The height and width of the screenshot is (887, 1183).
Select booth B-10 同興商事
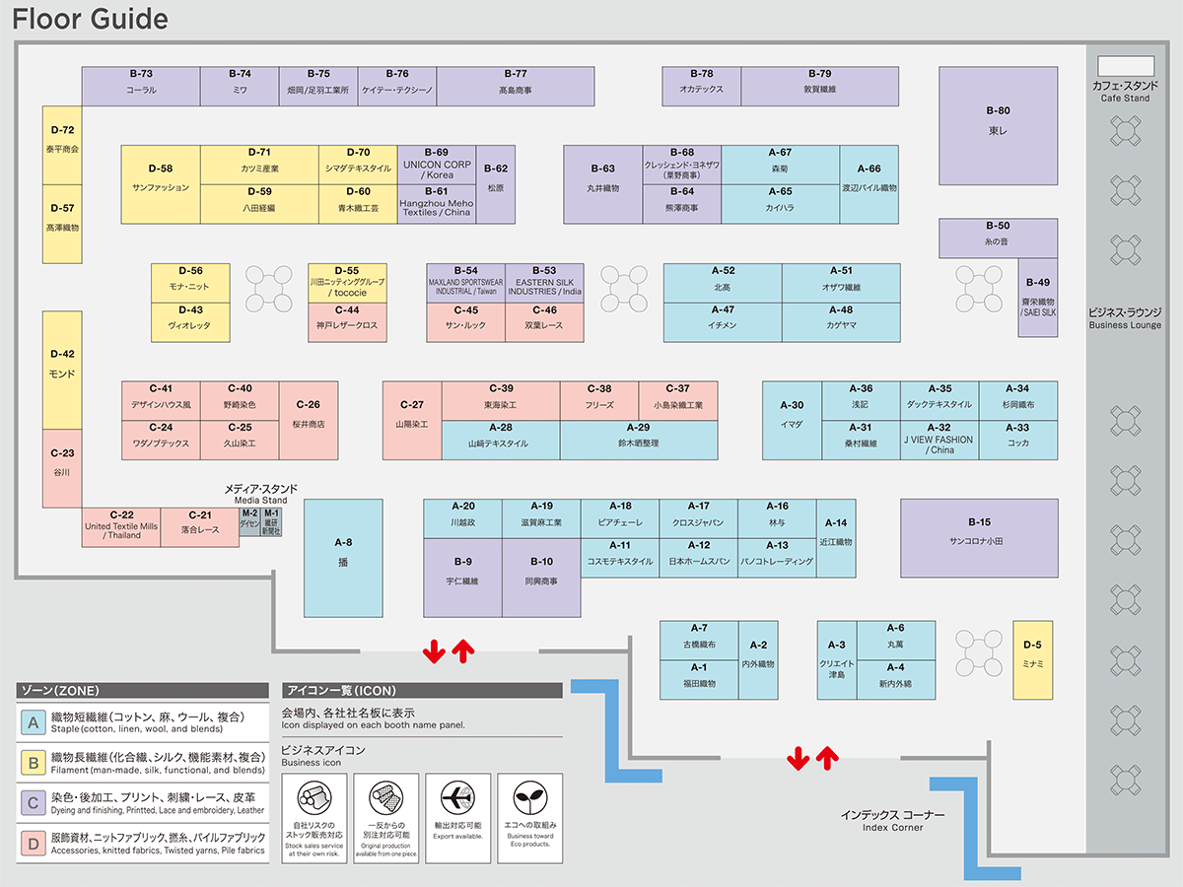coord(541,578)
